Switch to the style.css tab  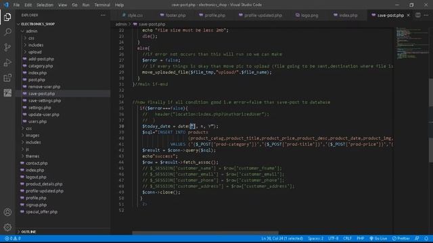click(133, 15)
